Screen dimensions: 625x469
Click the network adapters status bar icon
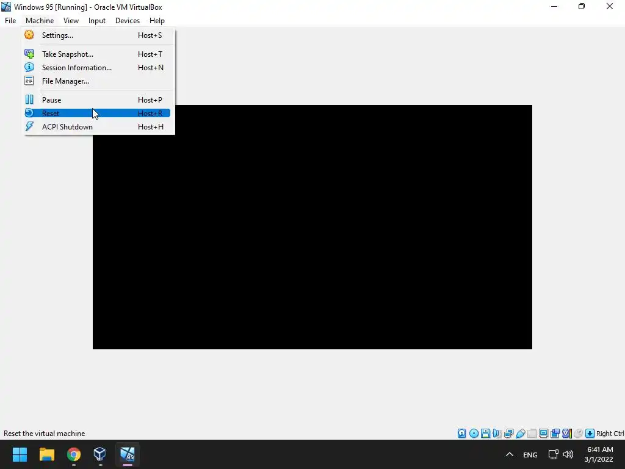click(508, 434)
